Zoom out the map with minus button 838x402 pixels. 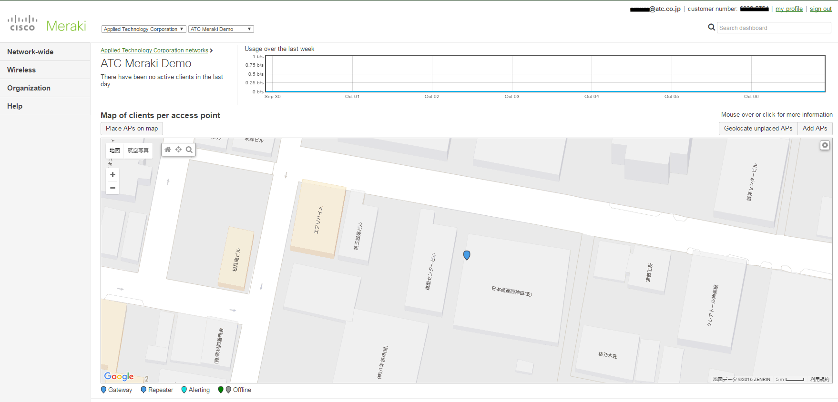tap(112, 188)
